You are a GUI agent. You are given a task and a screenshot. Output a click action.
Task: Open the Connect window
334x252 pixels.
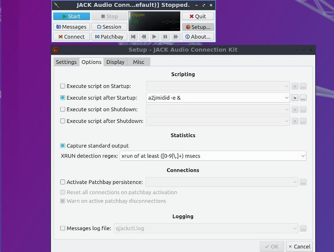(71, 37)
